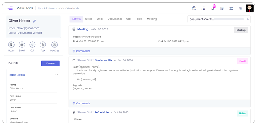
Task: Open the notifications bell icon
Action: coord(213,8)
